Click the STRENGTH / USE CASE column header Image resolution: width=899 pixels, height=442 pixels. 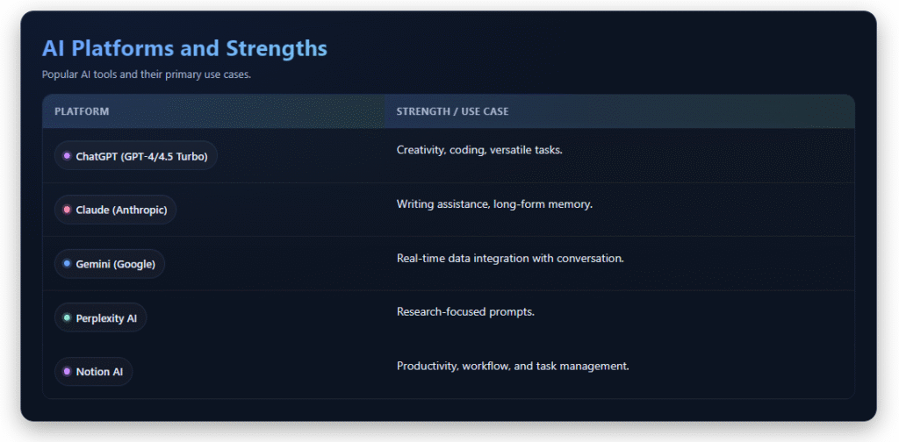[452, 111]
